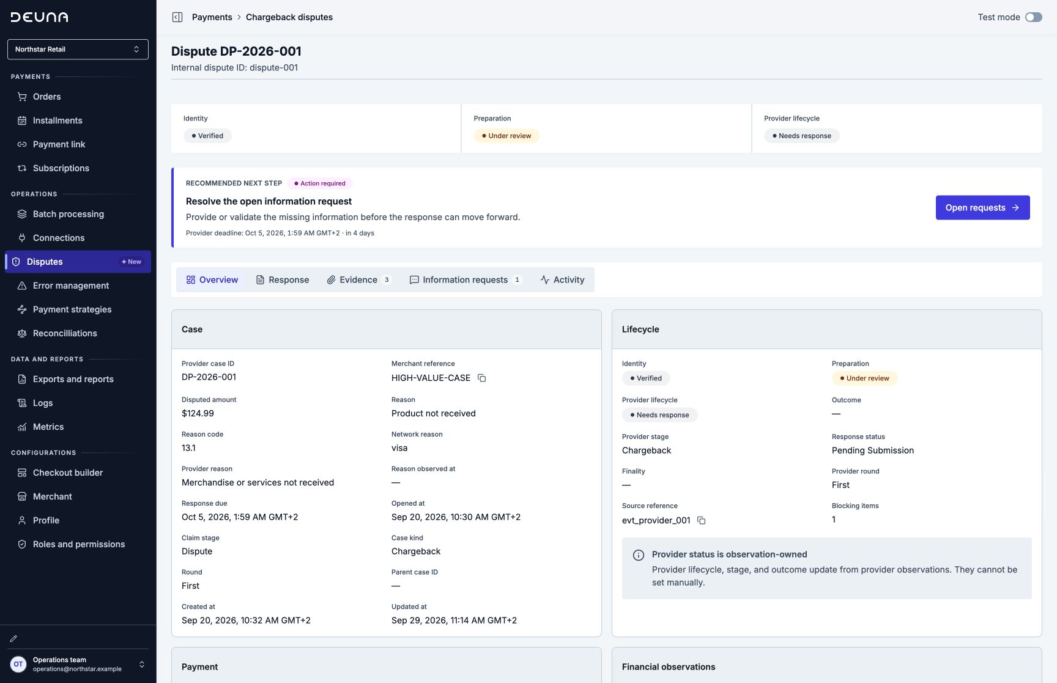Click 'Product not received' reason text
Image resolution: width=1057 pixels, height=683 pixels.
coord(434,413)
